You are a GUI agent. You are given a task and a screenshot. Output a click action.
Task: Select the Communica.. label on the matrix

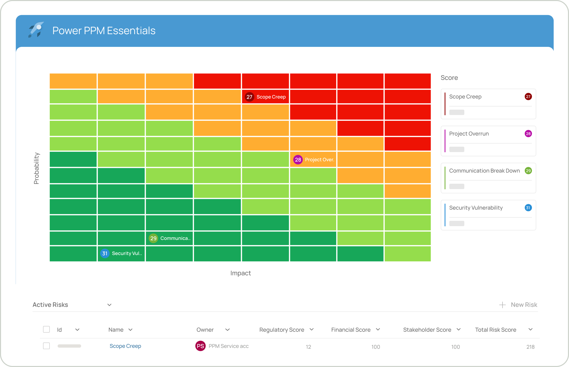(x=175, y=238)
